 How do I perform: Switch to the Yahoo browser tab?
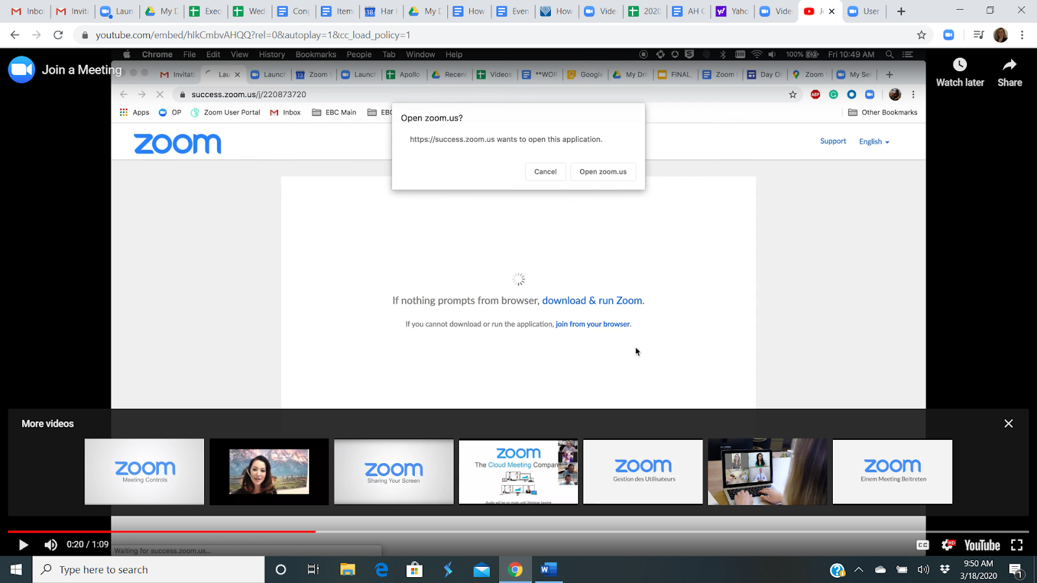click(x=732, y=11)
